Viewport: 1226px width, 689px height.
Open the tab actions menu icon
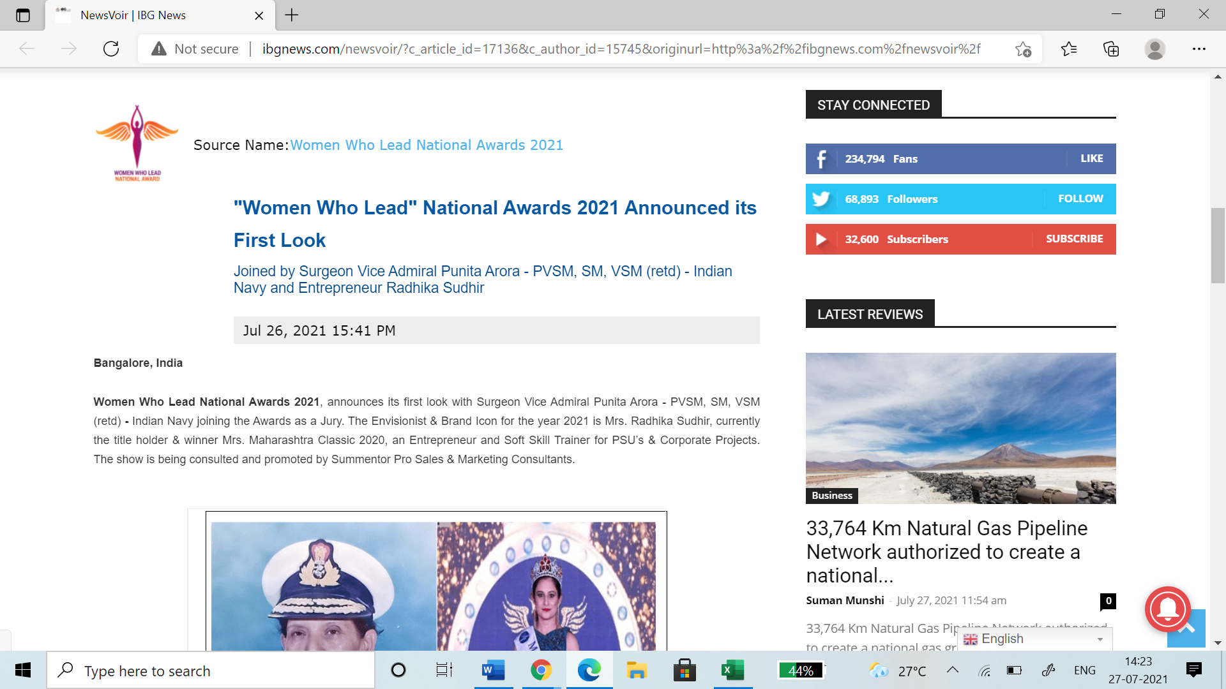[x=23, y=15]
